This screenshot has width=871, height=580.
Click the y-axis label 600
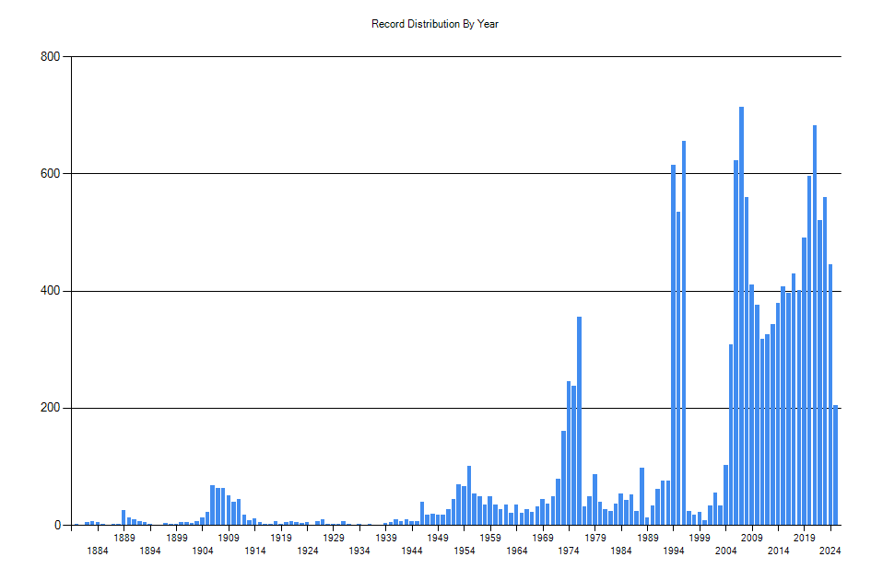click(x=50, y=174)
